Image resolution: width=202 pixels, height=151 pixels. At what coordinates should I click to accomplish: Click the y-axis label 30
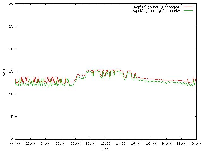11,4
